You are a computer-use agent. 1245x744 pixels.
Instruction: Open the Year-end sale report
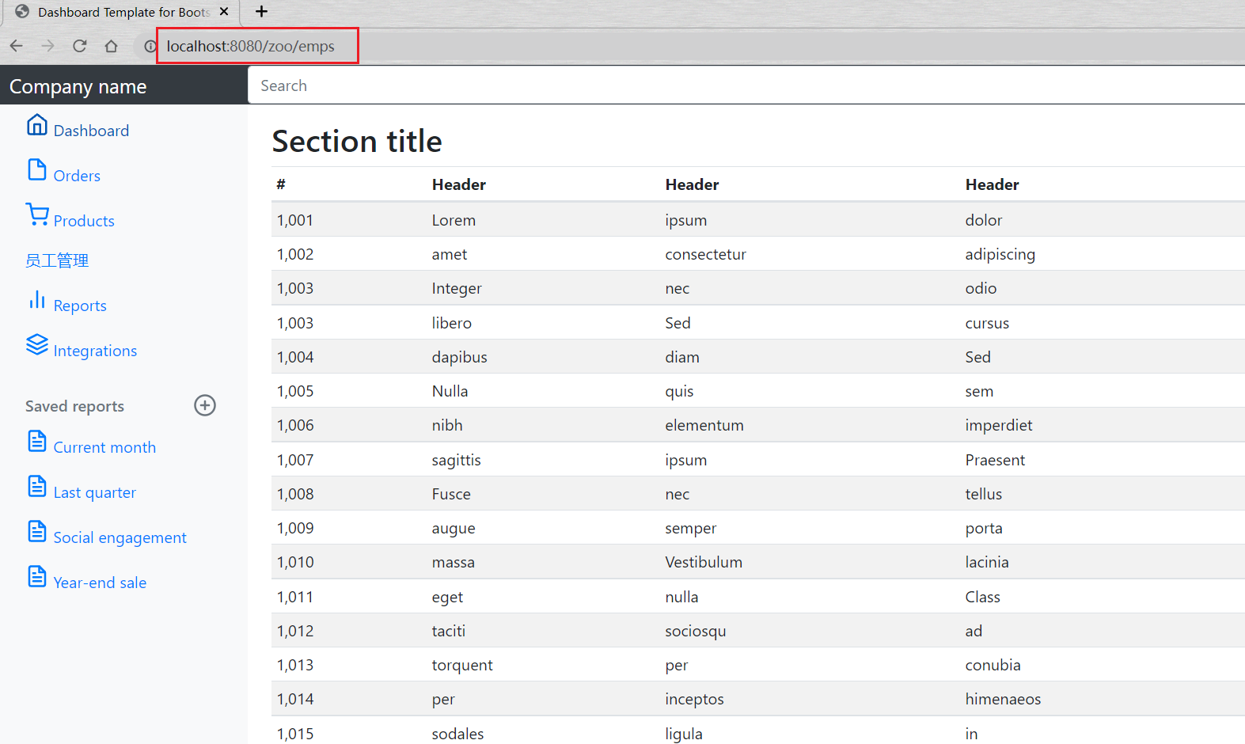point(100,583)
